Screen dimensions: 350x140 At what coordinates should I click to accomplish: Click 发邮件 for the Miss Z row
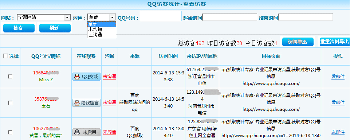click(x=338, y=77)
